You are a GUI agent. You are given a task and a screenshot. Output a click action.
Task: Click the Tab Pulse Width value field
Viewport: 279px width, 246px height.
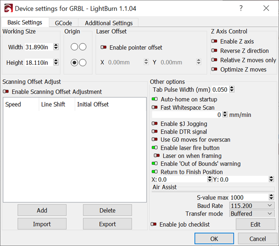click(220, 89)
